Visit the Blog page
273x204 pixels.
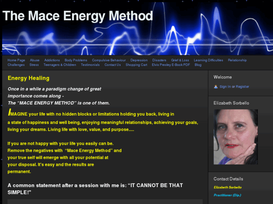(x=198, y=65)
